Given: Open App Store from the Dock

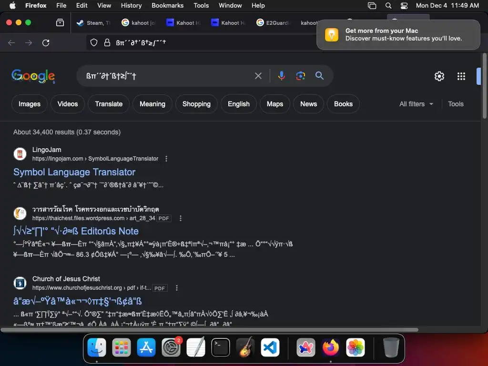Looking at the screenshot, I should click(146, 347).
